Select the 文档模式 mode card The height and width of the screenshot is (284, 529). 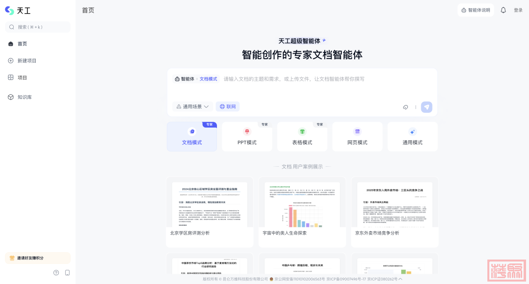click(192, 136)
